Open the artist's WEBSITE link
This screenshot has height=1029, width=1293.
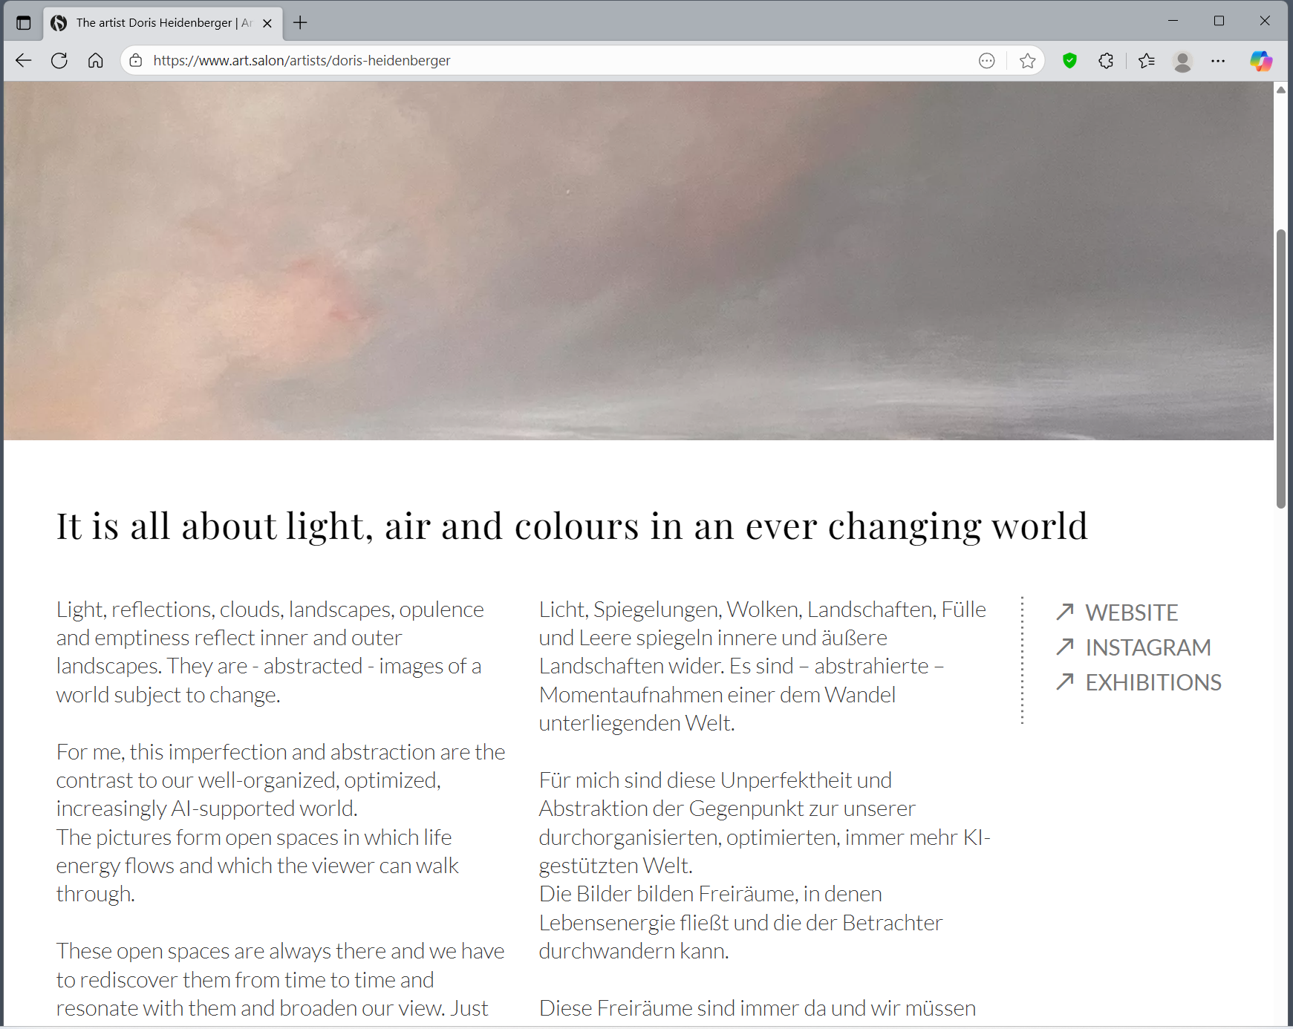tap(1131, 612)
